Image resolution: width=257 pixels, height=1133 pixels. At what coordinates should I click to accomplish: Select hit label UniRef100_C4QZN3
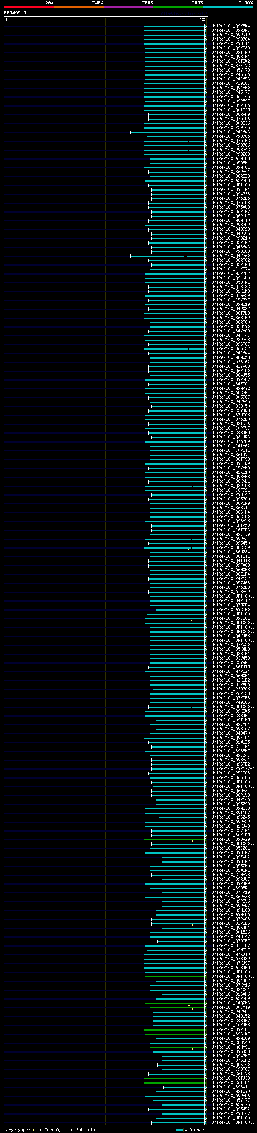230,1003
